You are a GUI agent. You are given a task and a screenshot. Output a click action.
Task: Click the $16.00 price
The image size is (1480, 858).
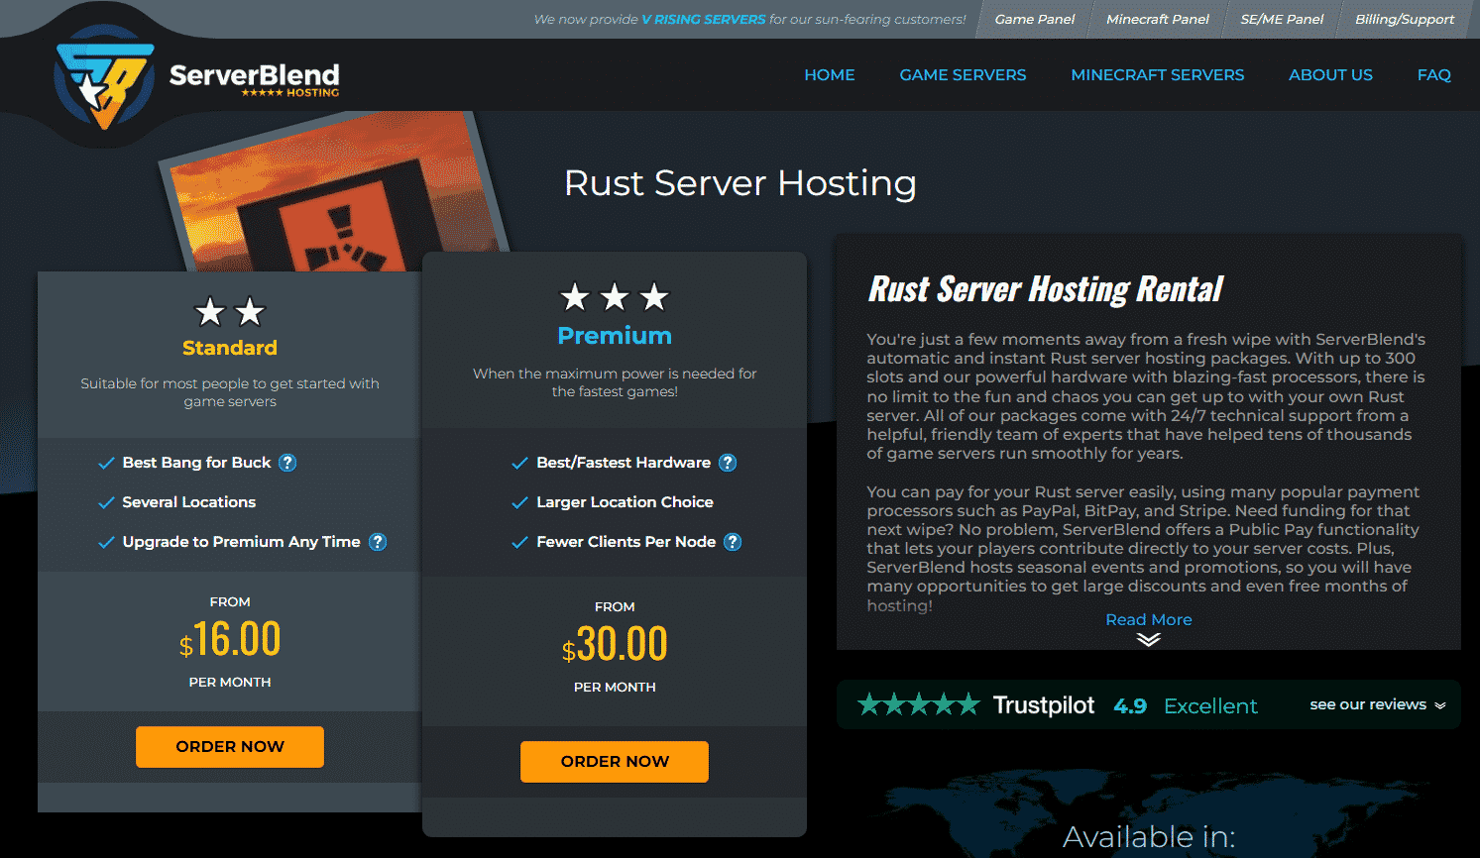230,639
